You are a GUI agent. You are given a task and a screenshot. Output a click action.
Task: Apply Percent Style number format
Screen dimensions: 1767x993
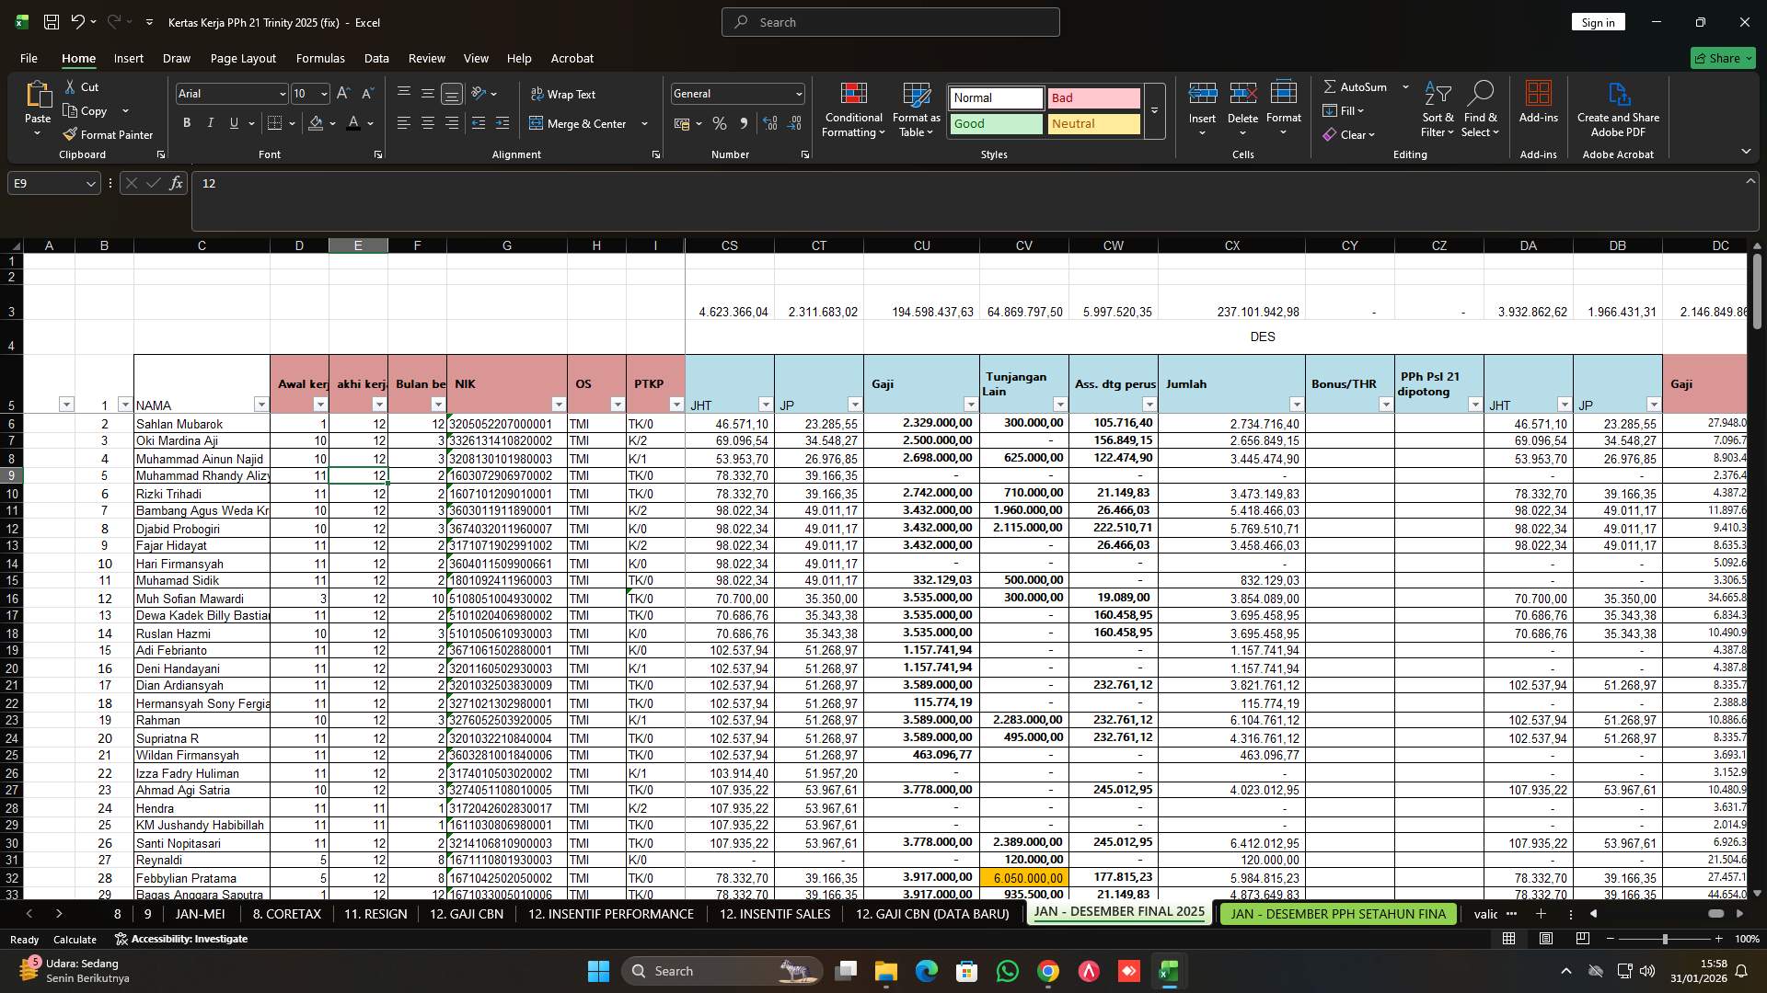719,123
